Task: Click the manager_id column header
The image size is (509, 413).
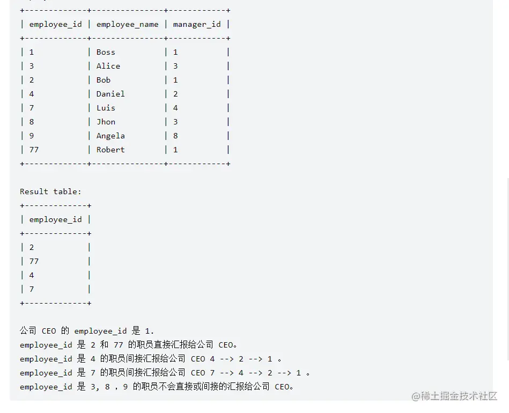Action: (x=196, y=24)
